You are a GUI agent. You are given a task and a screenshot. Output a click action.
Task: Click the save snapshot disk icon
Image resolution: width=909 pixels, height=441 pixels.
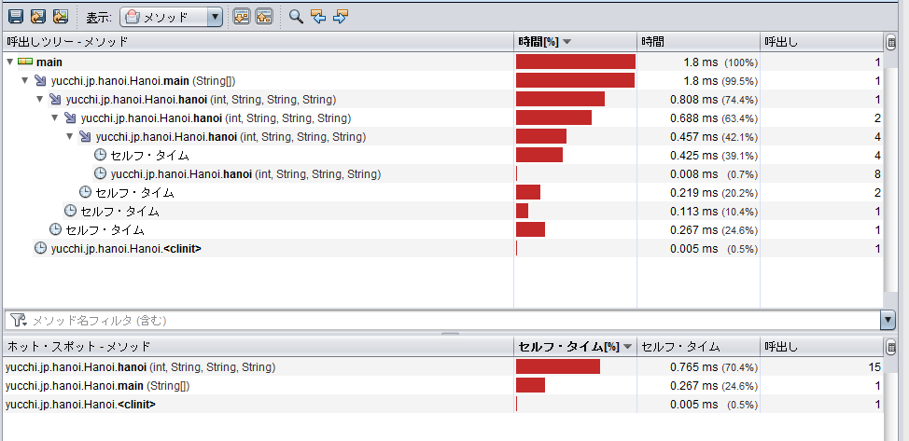pos(15,17)
